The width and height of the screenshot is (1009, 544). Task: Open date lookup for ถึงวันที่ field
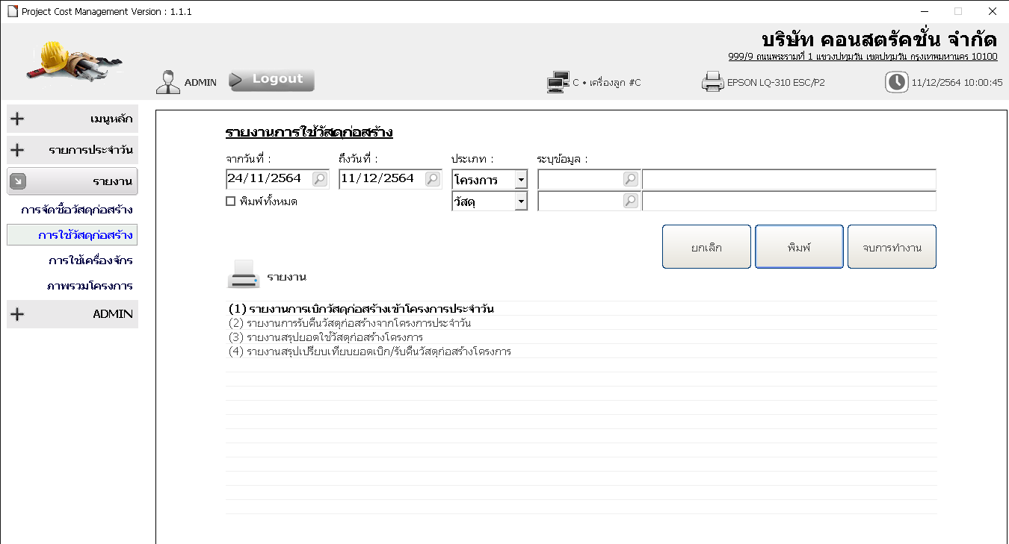tap(433, 179)
